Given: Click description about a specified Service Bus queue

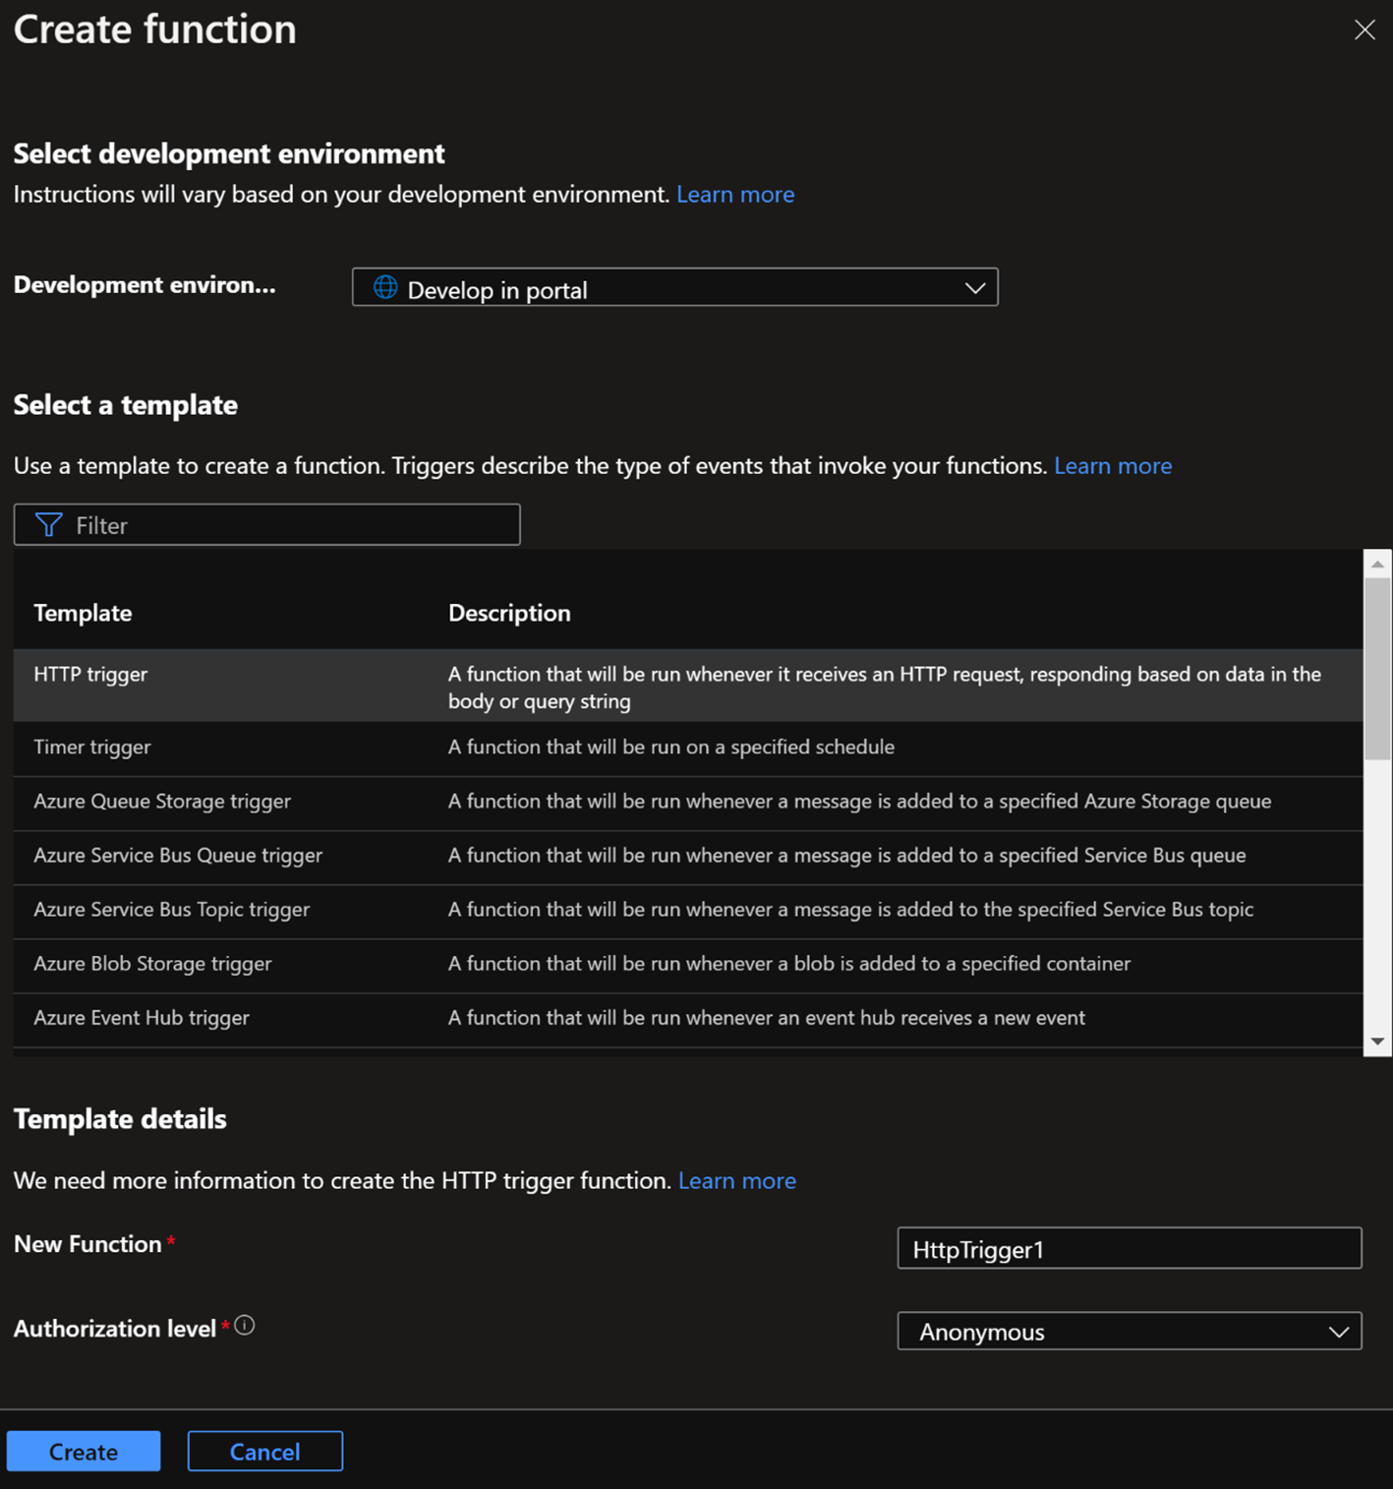Looking at the screenshot, I should (x=847, y=855).
